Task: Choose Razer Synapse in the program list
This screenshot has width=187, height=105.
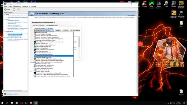Action: coord(54,47)
